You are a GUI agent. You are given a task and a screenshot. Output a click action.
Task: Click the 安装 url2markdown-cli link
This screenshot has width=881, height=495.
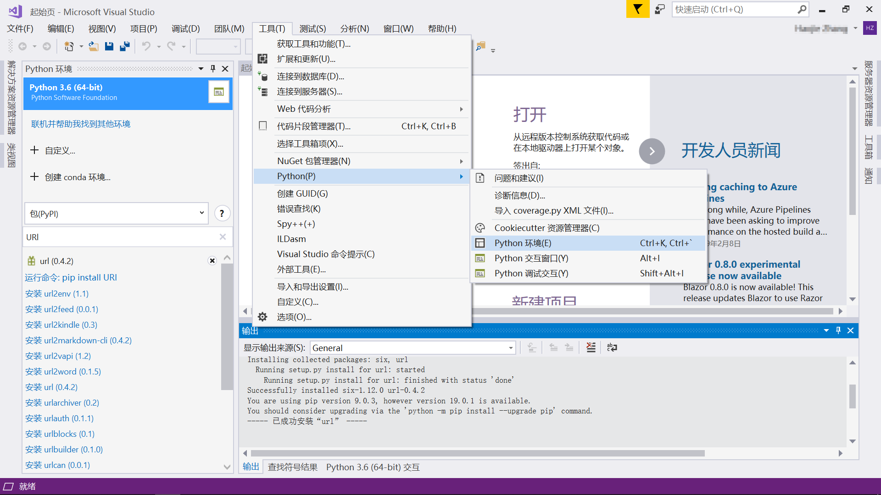coord(78,341)
